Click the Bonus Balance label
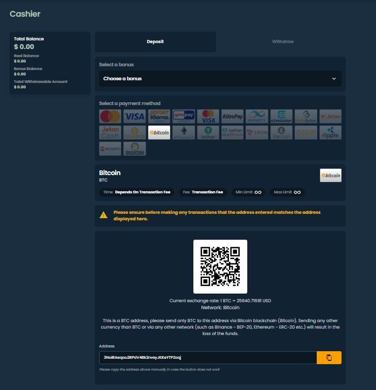Screen dimensions: 376x390 click(28, 68)
